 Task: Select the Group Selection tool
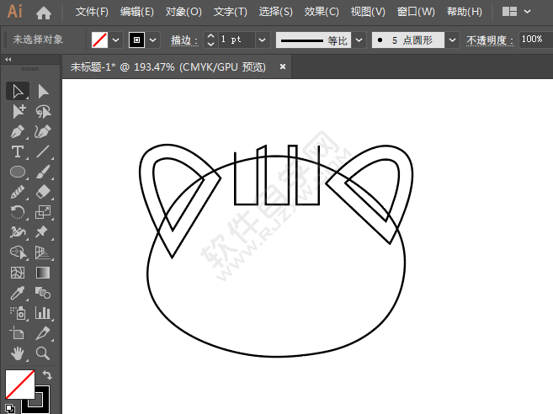click(x=18, y=111)
